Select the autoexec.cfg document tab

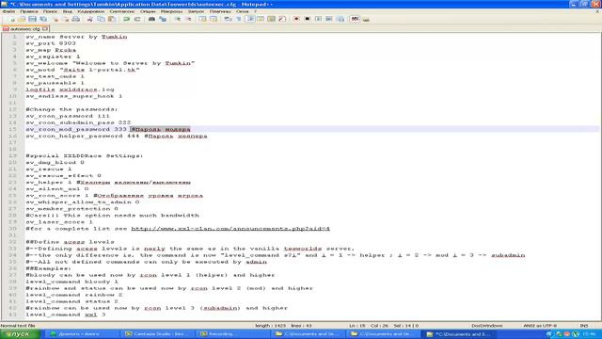[x=24, y=29]
